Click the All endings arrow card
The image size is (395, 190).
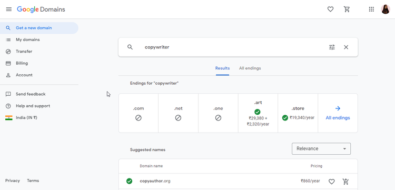click(x=338, y=113)
